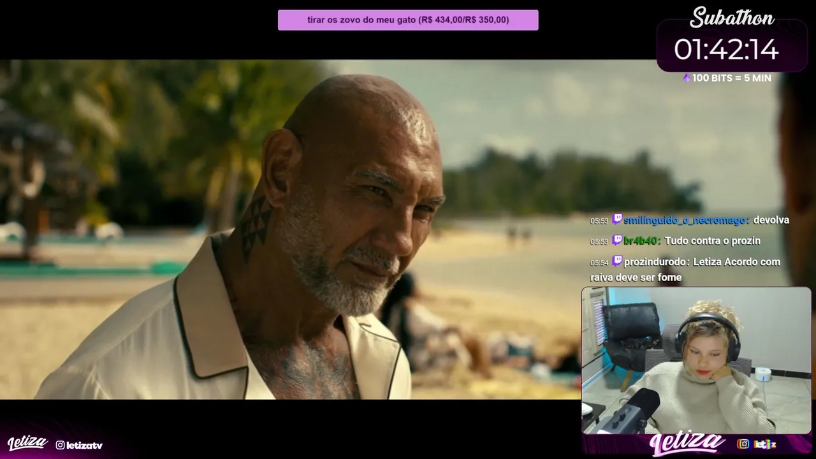
Task: Click the Subathon countdown timer 01:42:14
Action: pos(726,49)
